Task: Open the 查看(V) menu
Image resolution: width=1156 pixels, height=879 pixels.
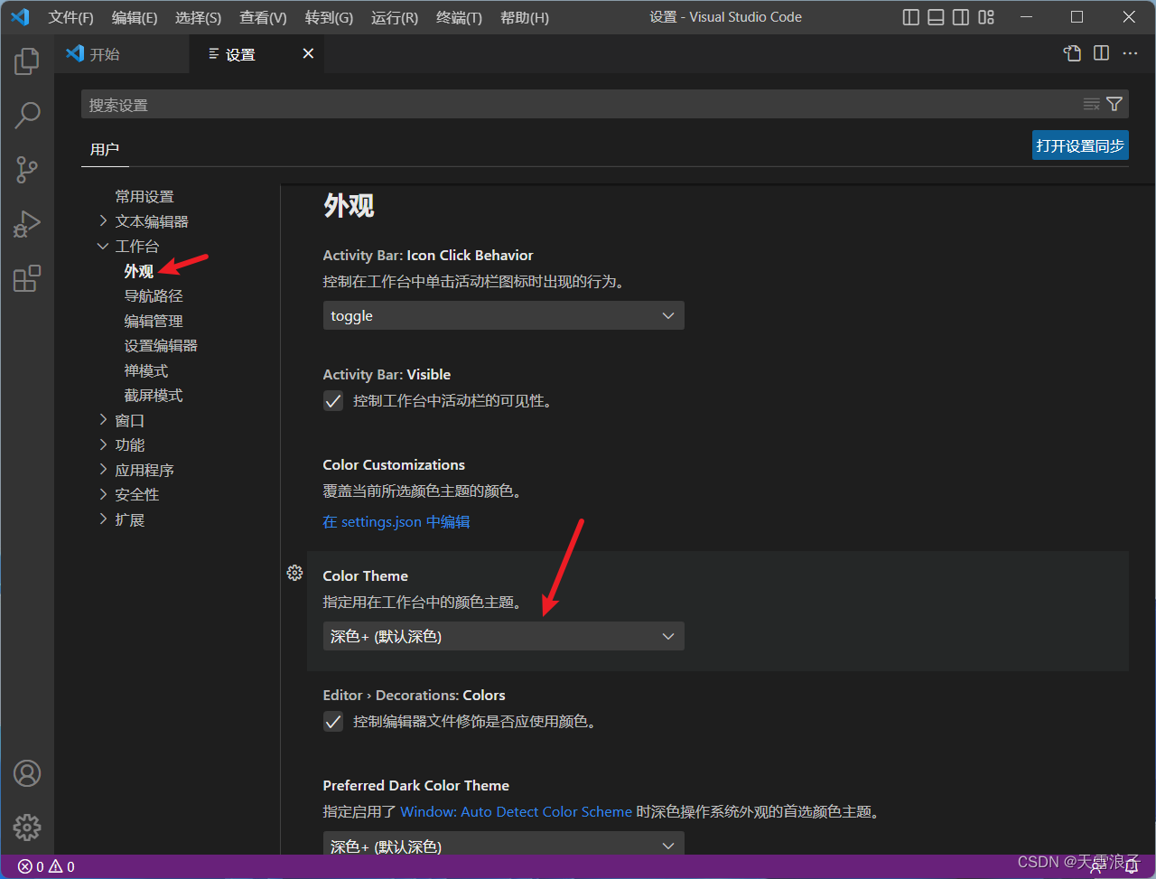Action: pyautogui.click(x=263, y=18)
